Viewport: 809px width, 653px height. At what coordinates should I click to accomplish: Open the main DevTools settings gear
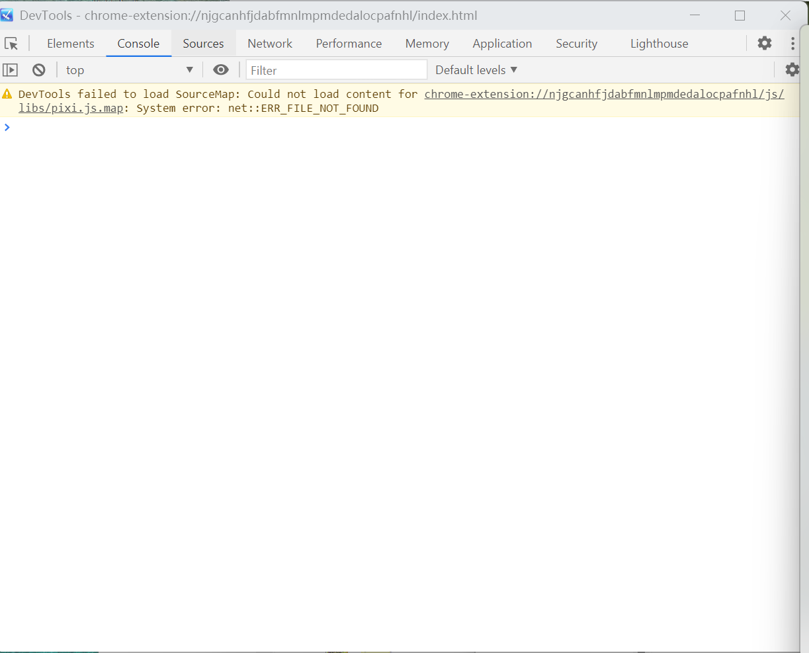coord(765,43)
